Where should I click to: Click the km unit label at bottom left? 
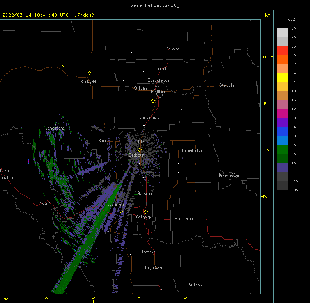[x=5, y=299]
